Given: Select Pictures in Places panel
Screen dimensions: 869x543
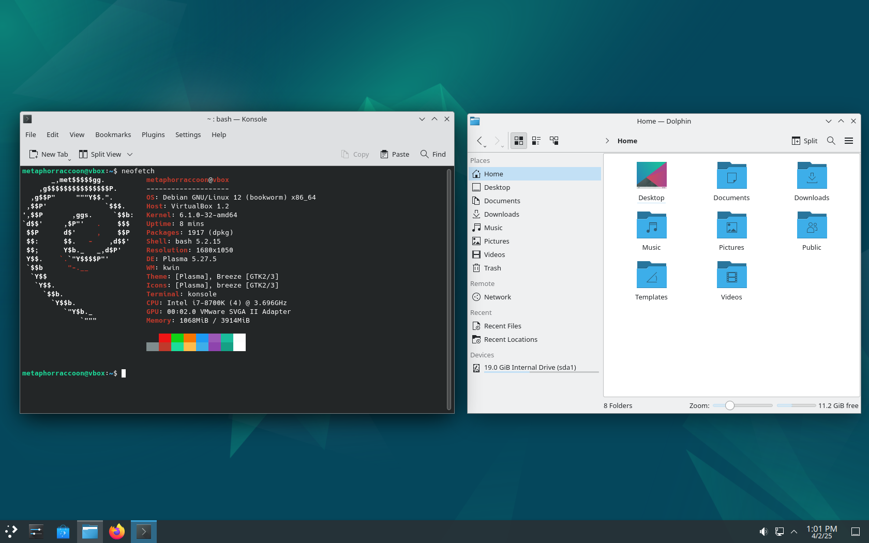Looking at the screenshot, I should click(x=535, y=241).
